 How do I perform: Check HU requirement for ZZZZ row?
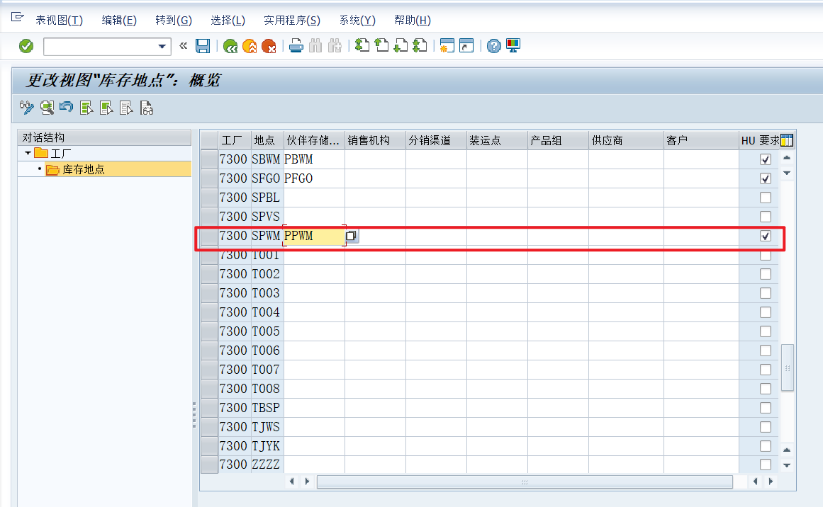click(766, 465)
